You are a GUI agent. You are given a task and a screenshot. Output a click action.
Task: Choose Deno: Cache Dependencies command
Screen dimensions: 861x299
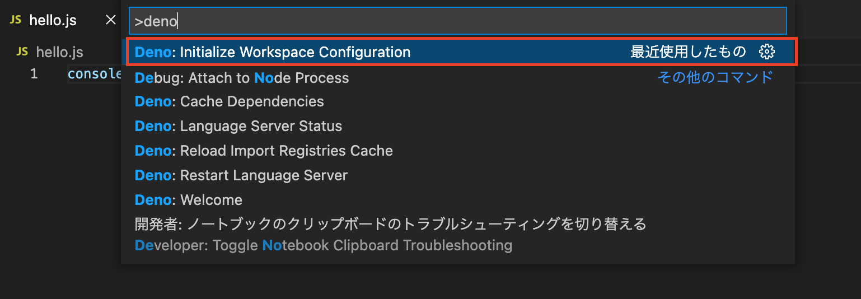tap(230, 101)
